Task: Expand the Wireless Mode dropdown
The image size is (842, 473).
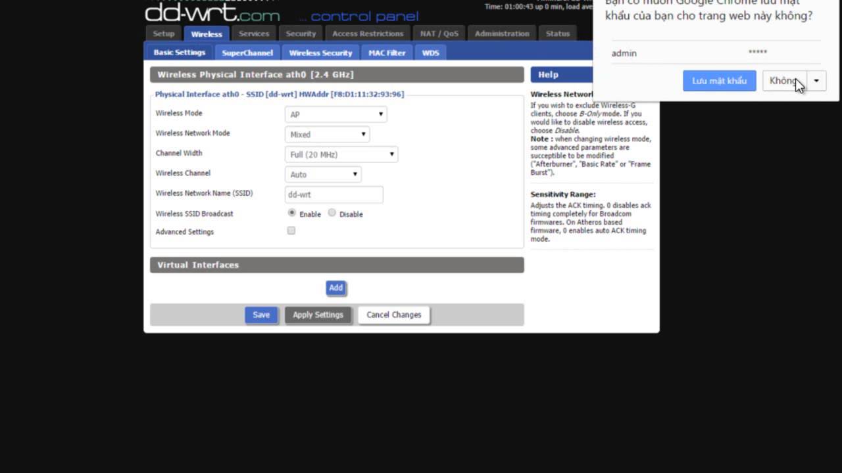Action: pyautogui.click(x=336, y=114)
